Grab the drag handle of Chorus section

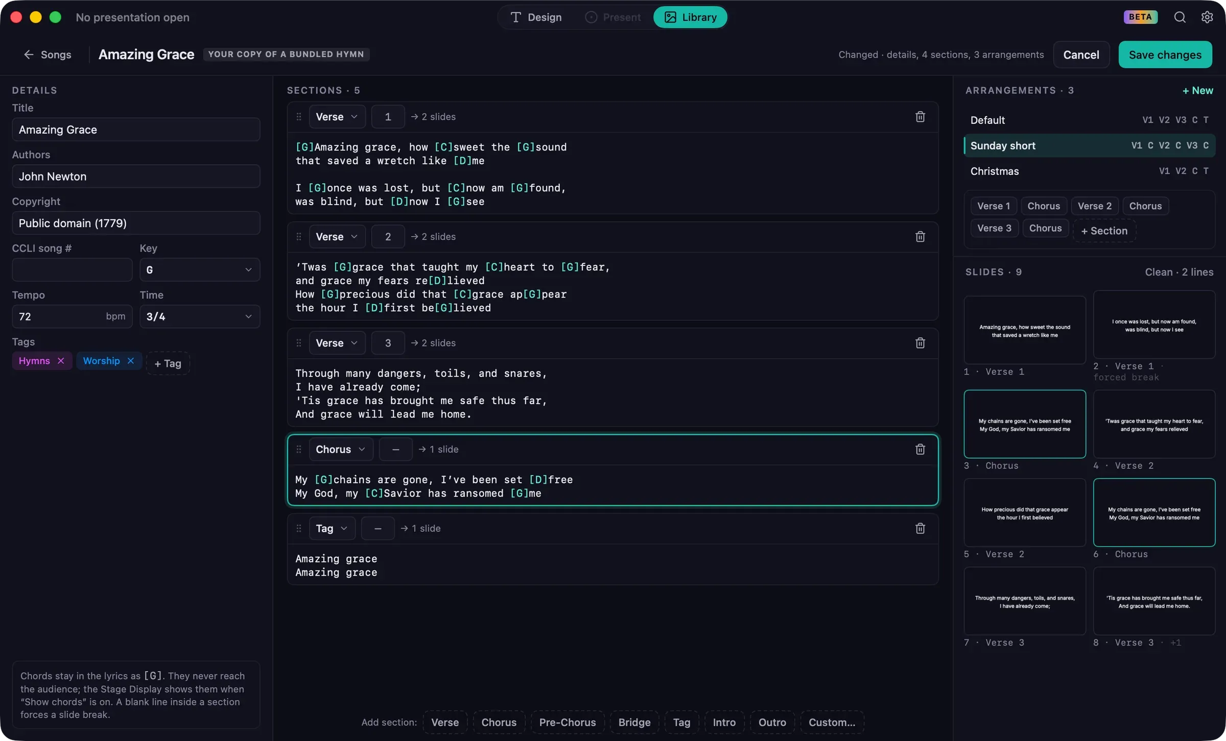[x=299, y=449]
